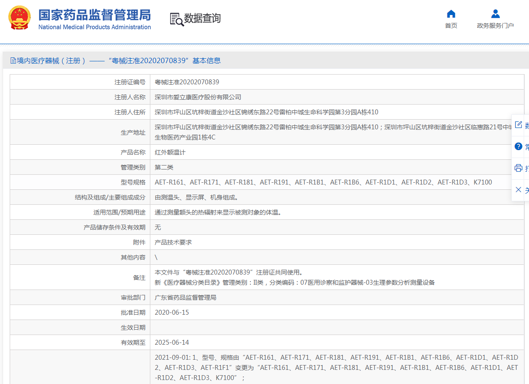The width and height of the screenshot is (529, 384).
Task: Click the 注册人住所 address value
Action: 266,112
